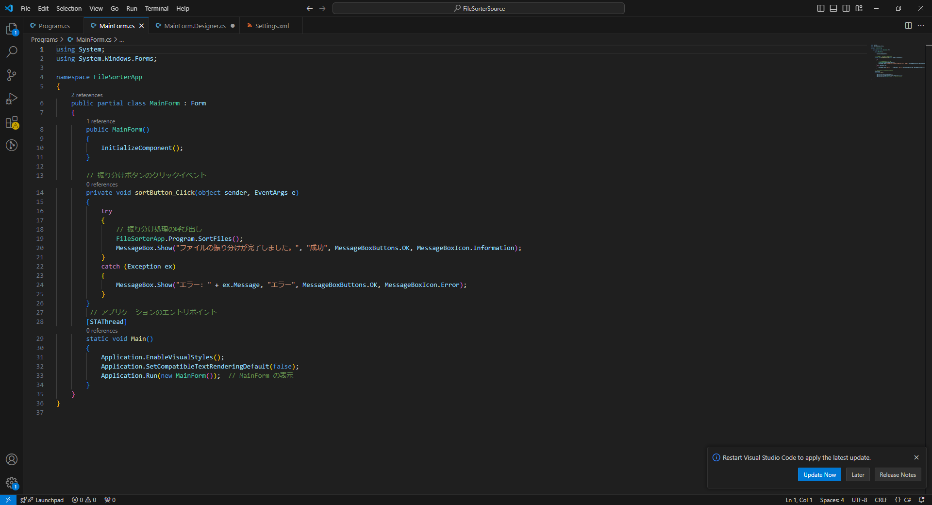Click the Release Notes button
Image resolution: width=932 pixels, height=505 pixels.
click(x=898, y=475)
